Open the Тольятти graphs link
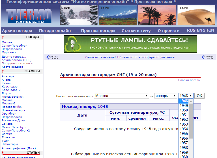The width and height of the screenshot is (217, 158). coord(8,137)
